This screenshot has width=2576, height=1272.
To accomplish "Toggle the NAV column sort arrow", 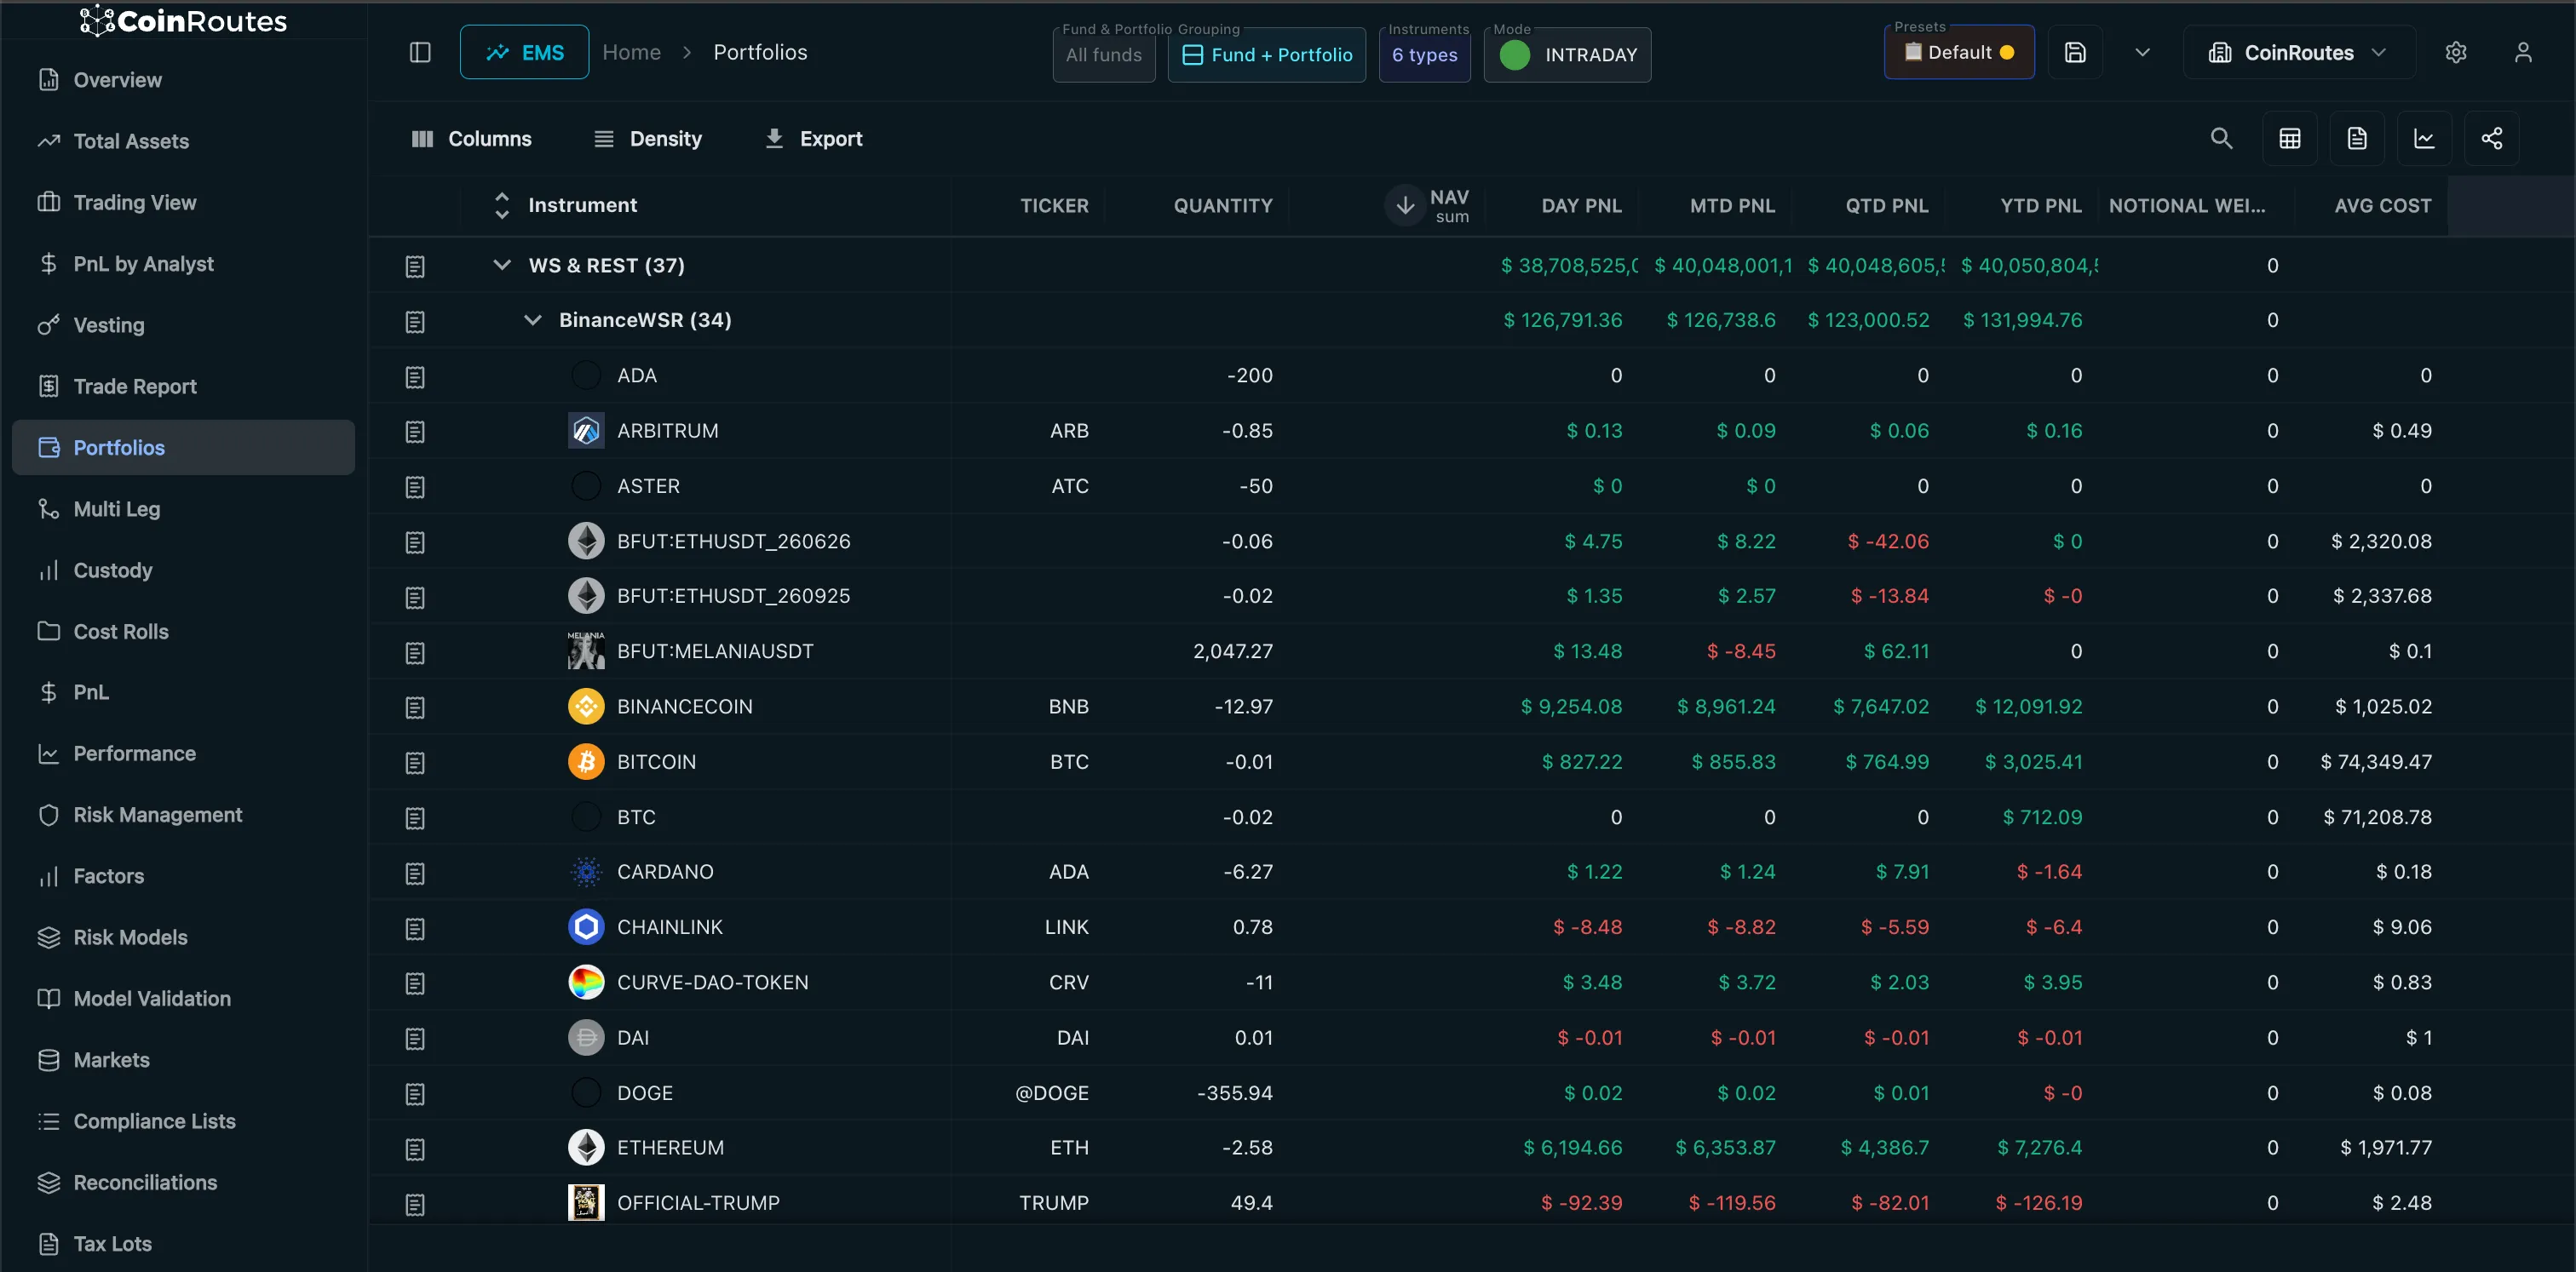I will (x=1404, y=205).
